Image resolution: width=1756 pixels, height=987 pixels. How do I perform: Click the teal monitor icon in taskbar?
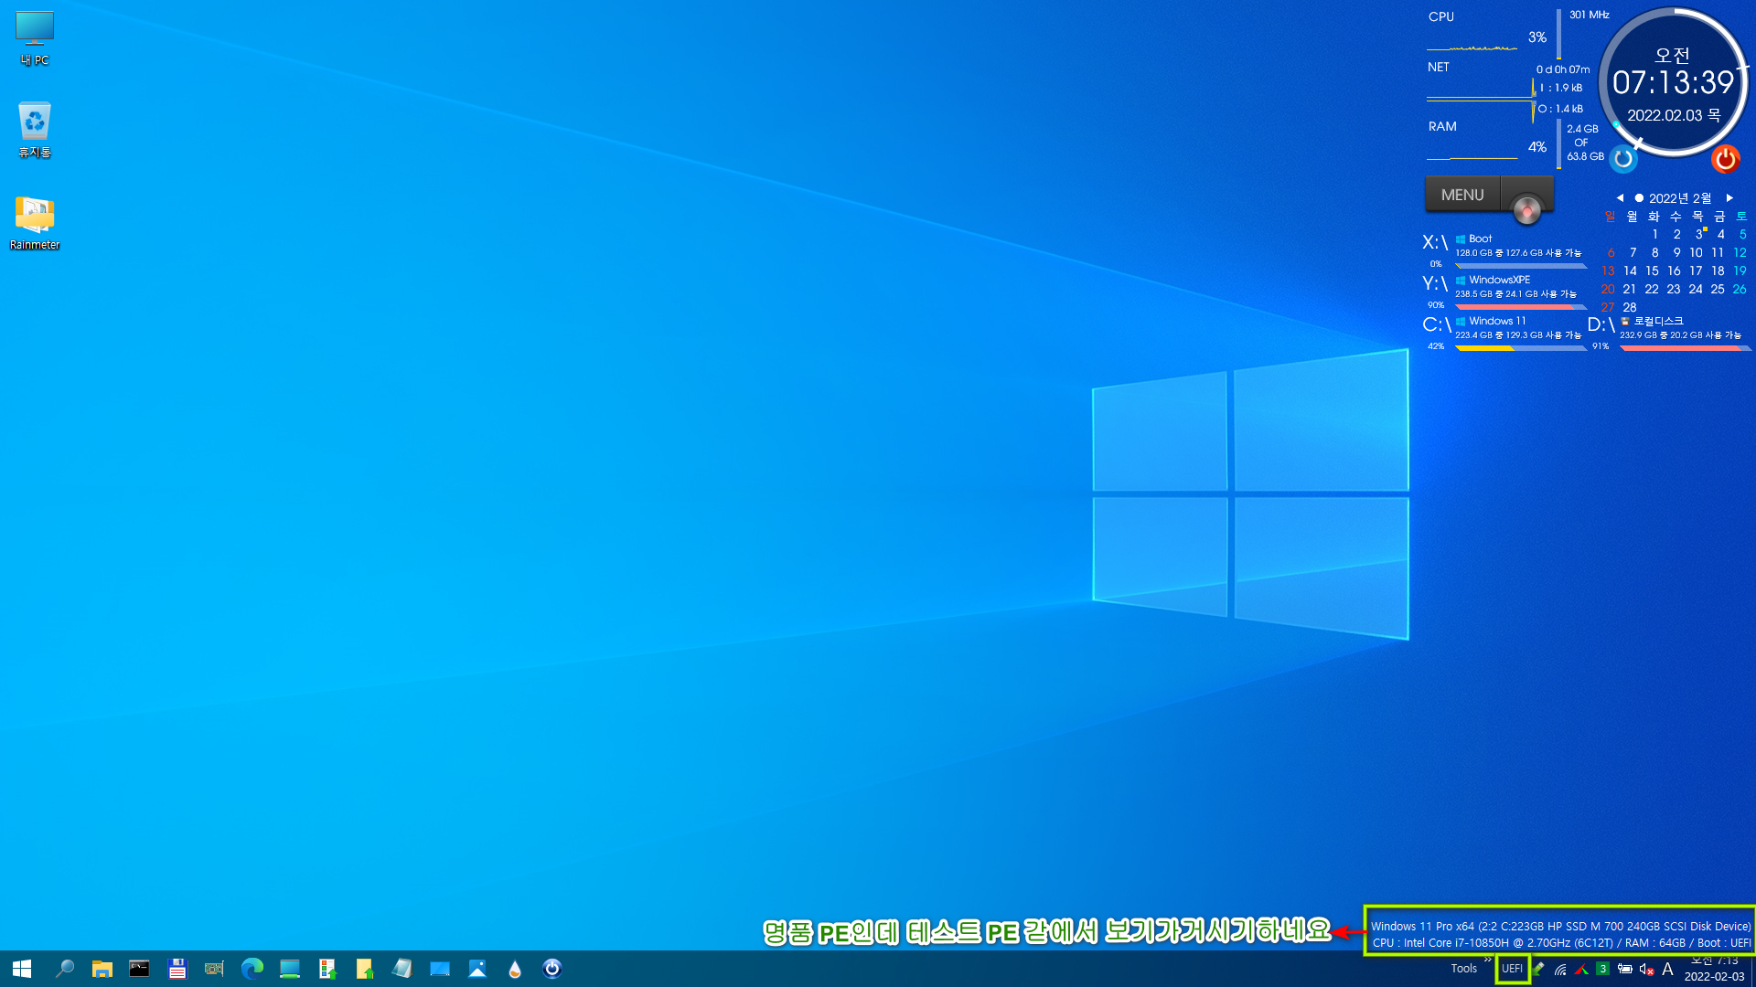tap(290, 969)
